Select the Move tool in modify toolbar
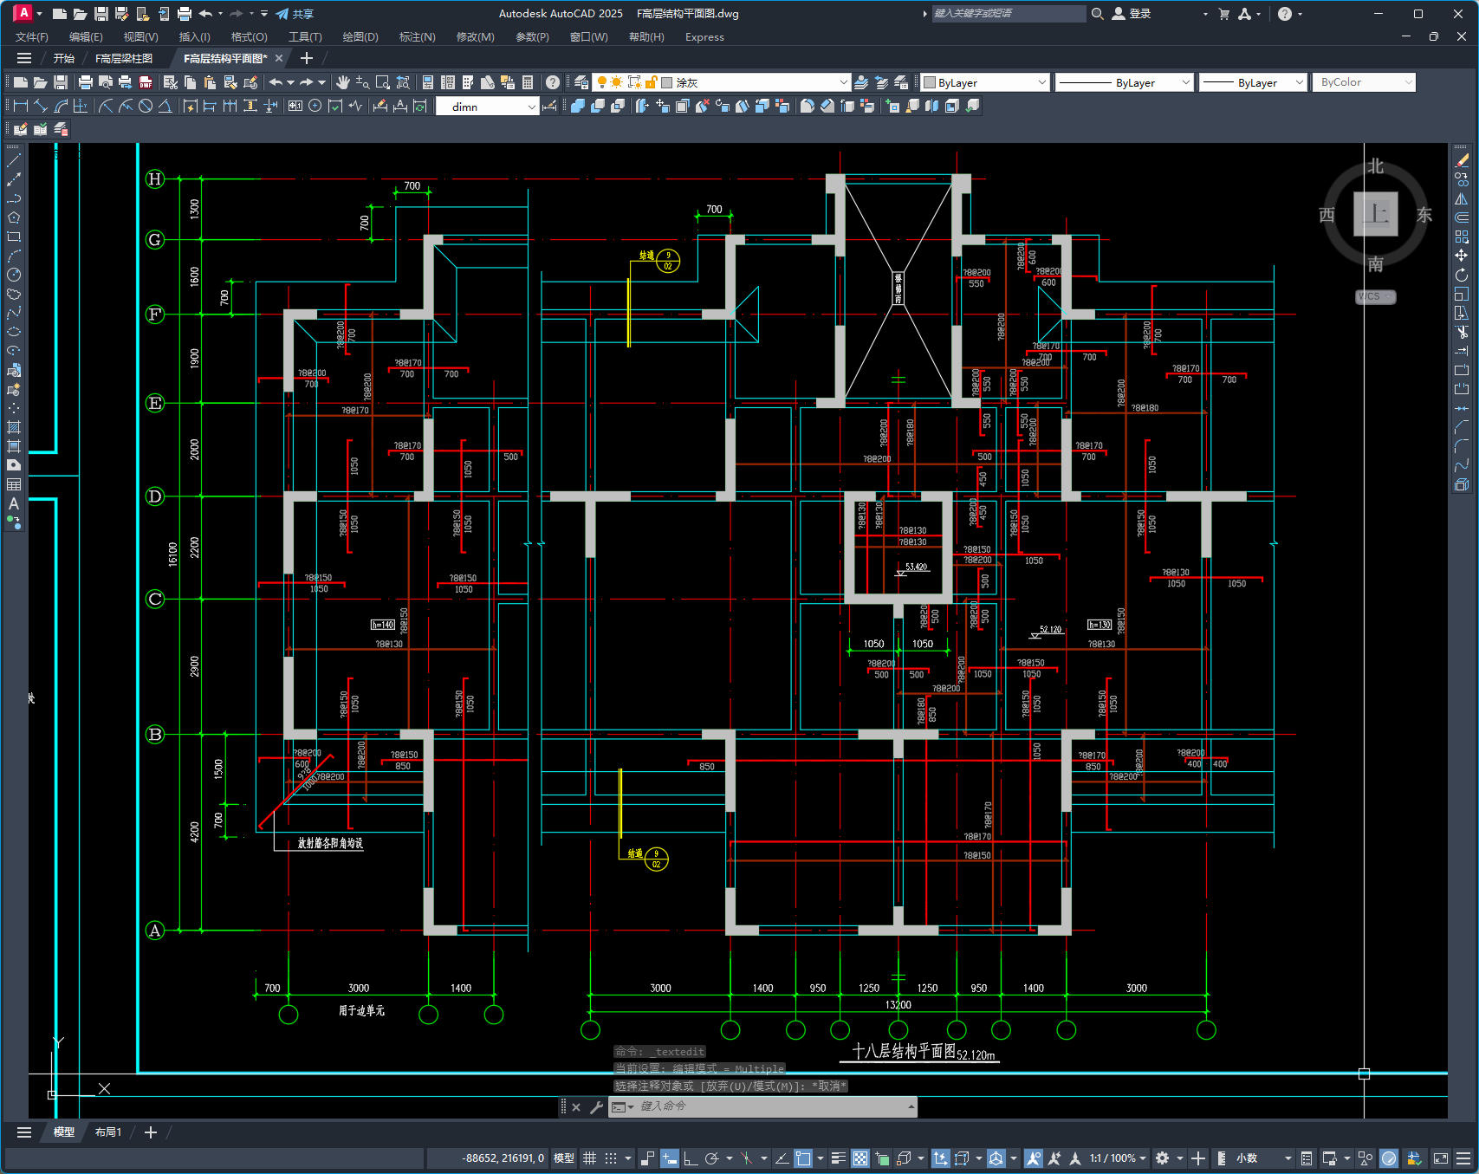 tap(1462, 256)
